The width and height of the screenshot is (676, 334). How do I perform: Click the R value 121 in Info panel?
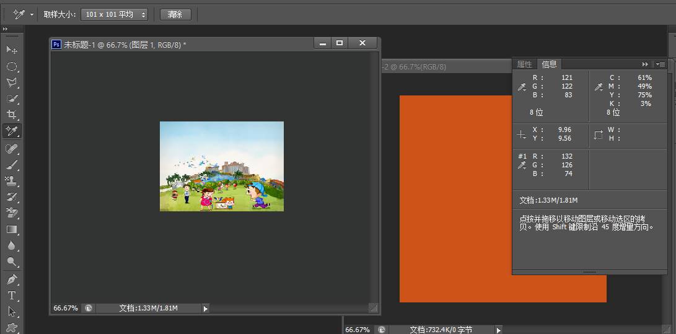click(567, 77)
